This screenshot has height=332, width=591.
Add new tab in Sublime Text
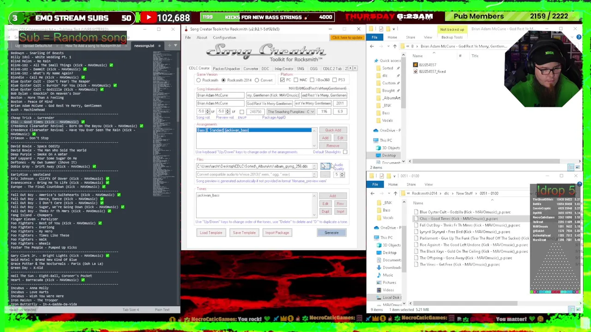169,46
